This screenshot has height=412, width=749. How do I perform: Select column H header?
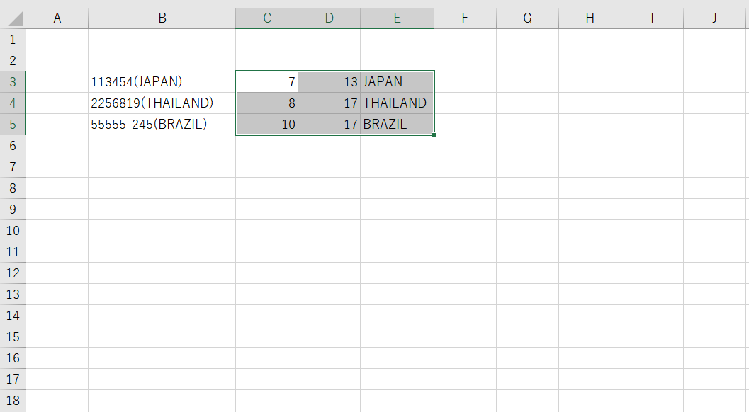click(x=590, y=18)
